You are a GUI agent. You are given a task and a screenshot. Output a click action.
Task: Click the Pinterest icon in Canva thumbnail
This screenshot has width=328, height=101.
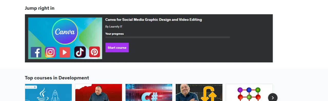pos(95,52)
